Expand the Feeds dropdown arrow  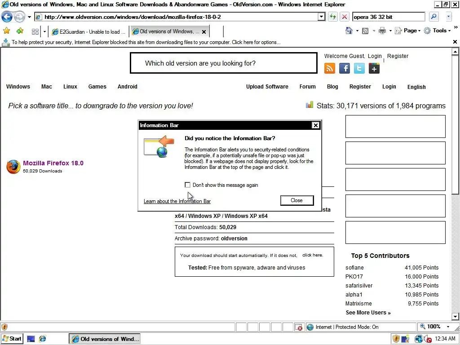tap(374, 31)
